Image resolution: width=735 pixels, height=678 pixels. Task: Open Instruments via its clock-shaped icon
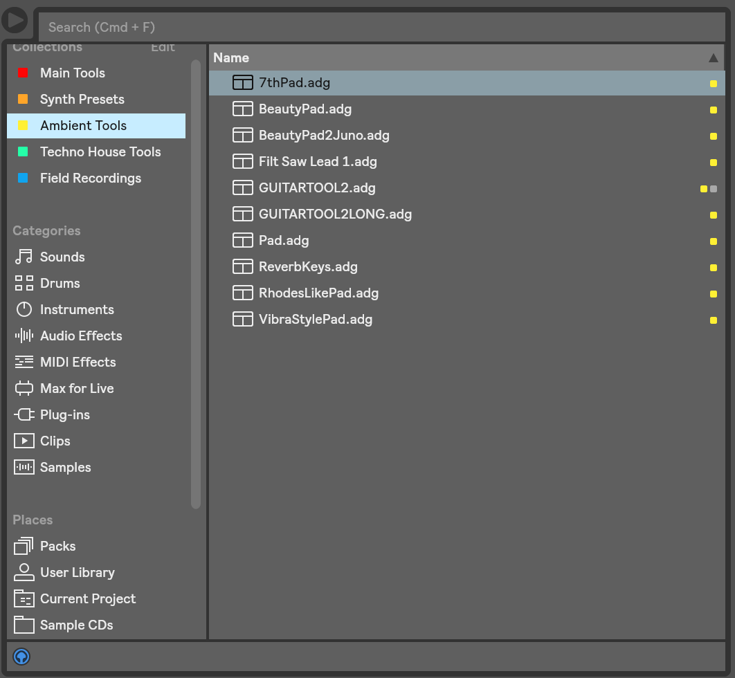click(24, 310)
